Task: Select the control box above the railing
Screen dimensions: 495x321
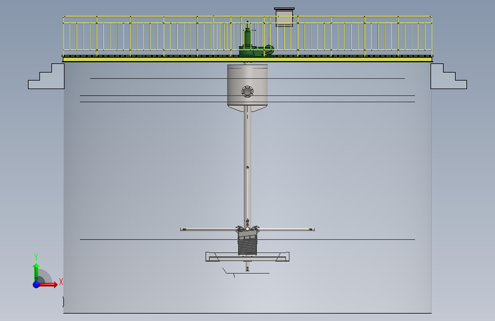Action: click(284, 17)
